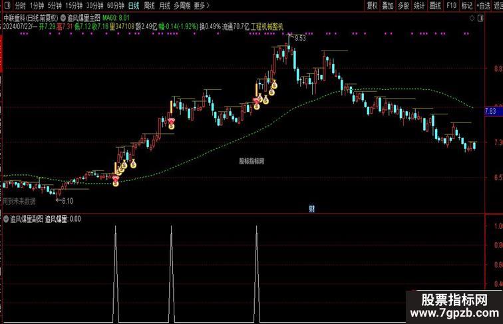Screen dimensions: 503x324
Task: Select the 30分钟 period tab
Action: tap(94, 5)
